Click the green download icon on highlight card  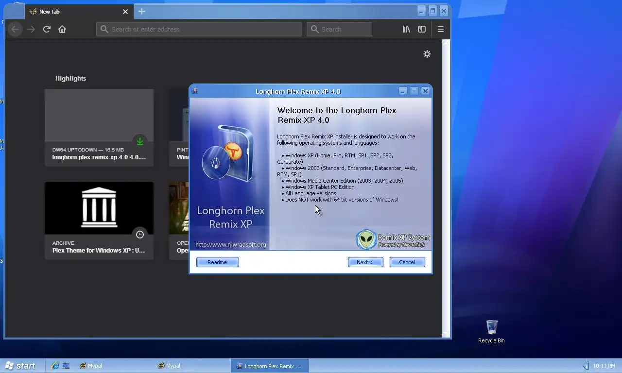click(140, 141)
